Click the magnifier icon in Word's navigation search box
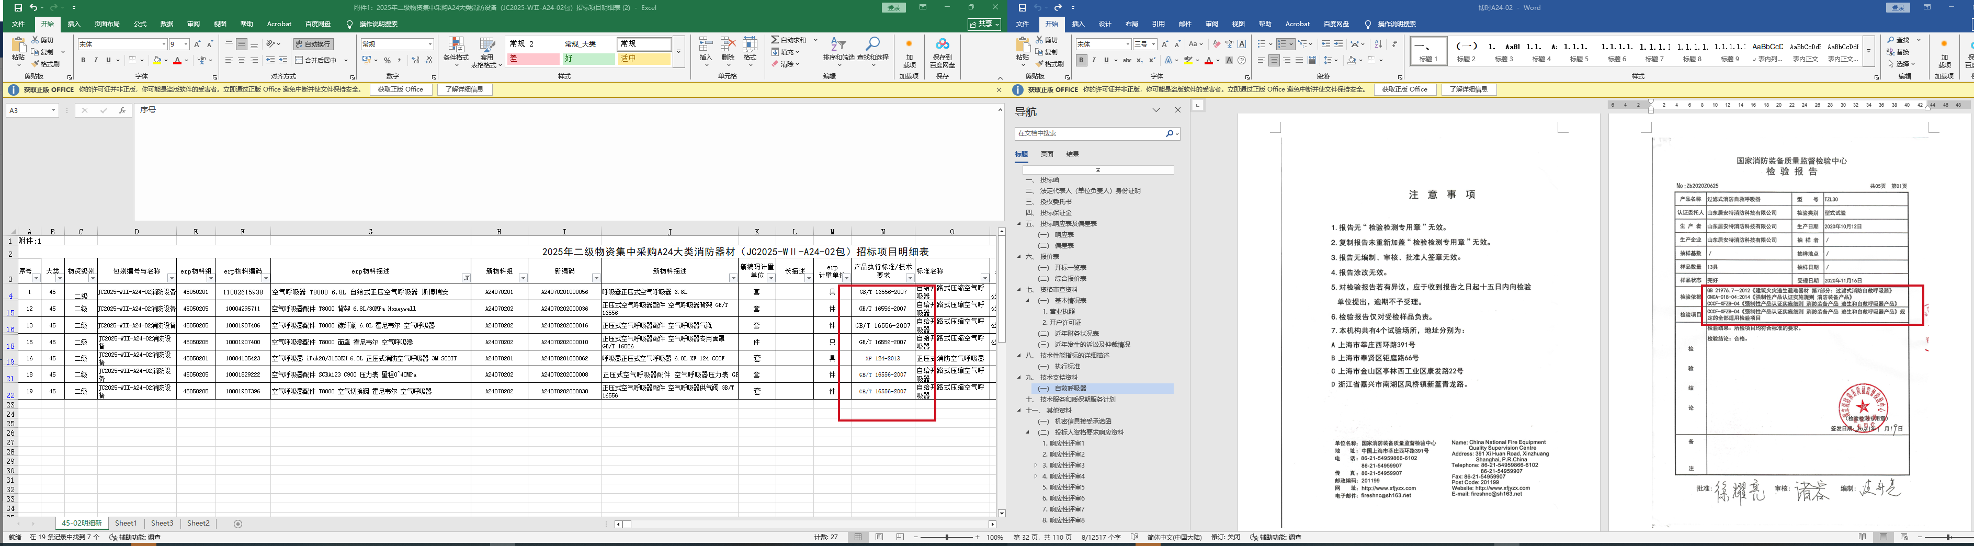 (1170, 133)
